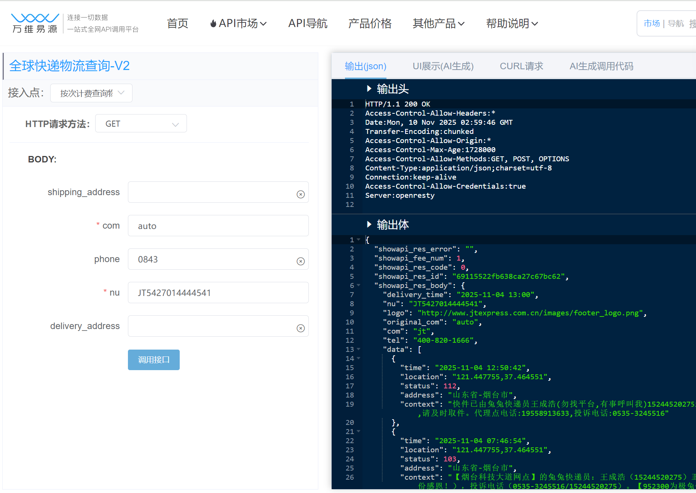Click the Server:openresty line
This screenshot has height=493, width=696.
point(400,195)
